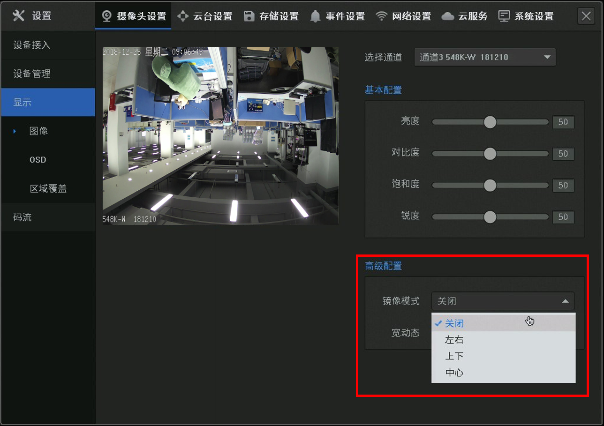The height and width of the screenshot is (426, 604).
Task: Select 左右 mirror mode option
Action: coord(454,340)
